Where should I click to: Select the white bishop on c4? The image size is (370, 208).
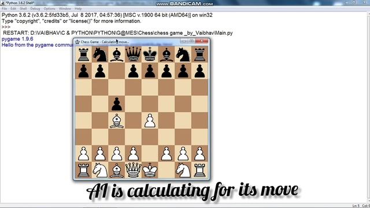click(117, 121)
